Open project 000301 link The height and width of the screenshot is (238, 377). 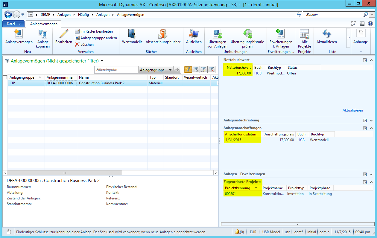pyautogui.click(x=231, y=194)
